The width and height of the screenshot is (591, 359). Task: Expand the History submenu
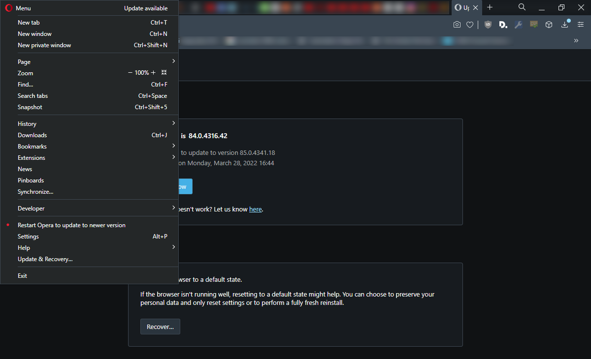(x=89, y=124)
